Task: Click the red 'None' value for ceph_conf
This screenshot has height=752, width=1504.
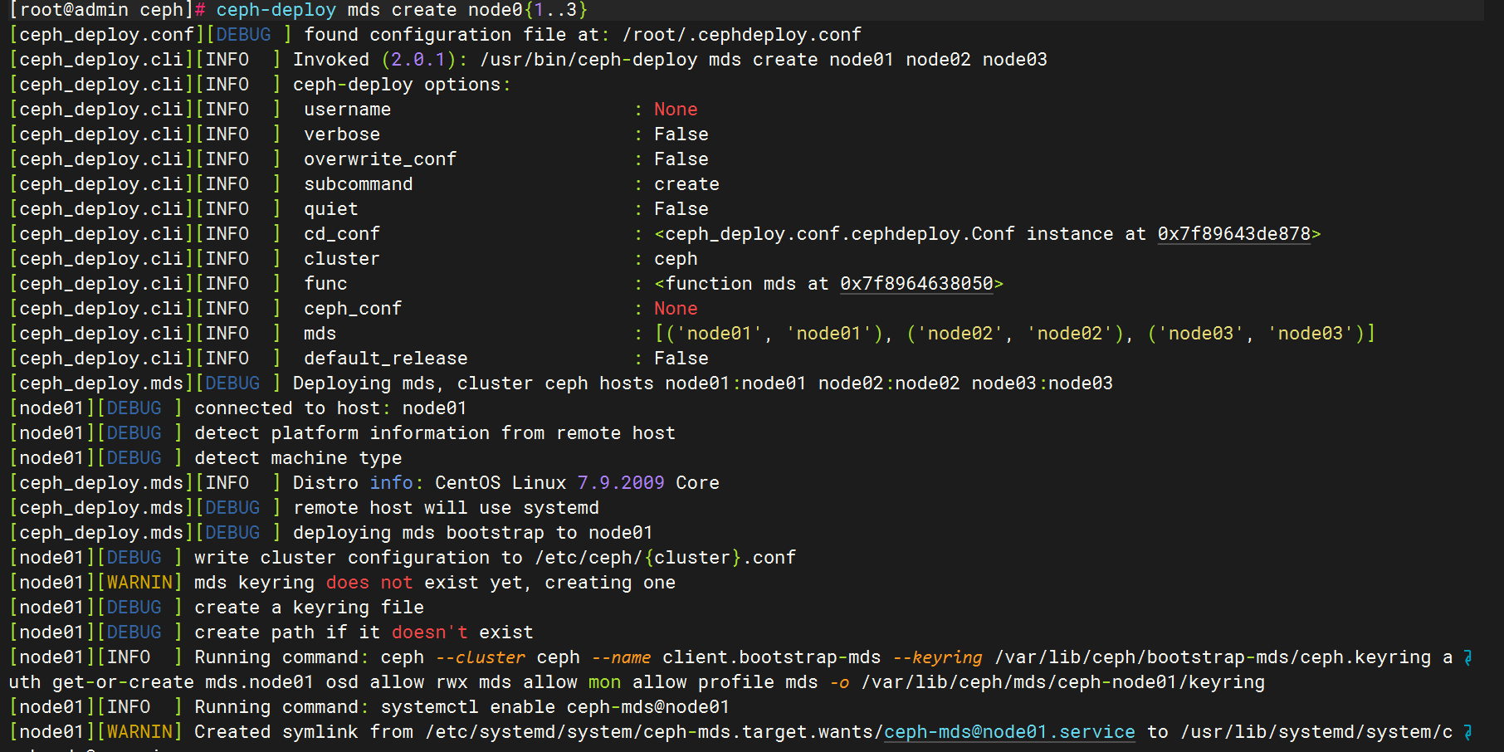Action: point(676,309)
